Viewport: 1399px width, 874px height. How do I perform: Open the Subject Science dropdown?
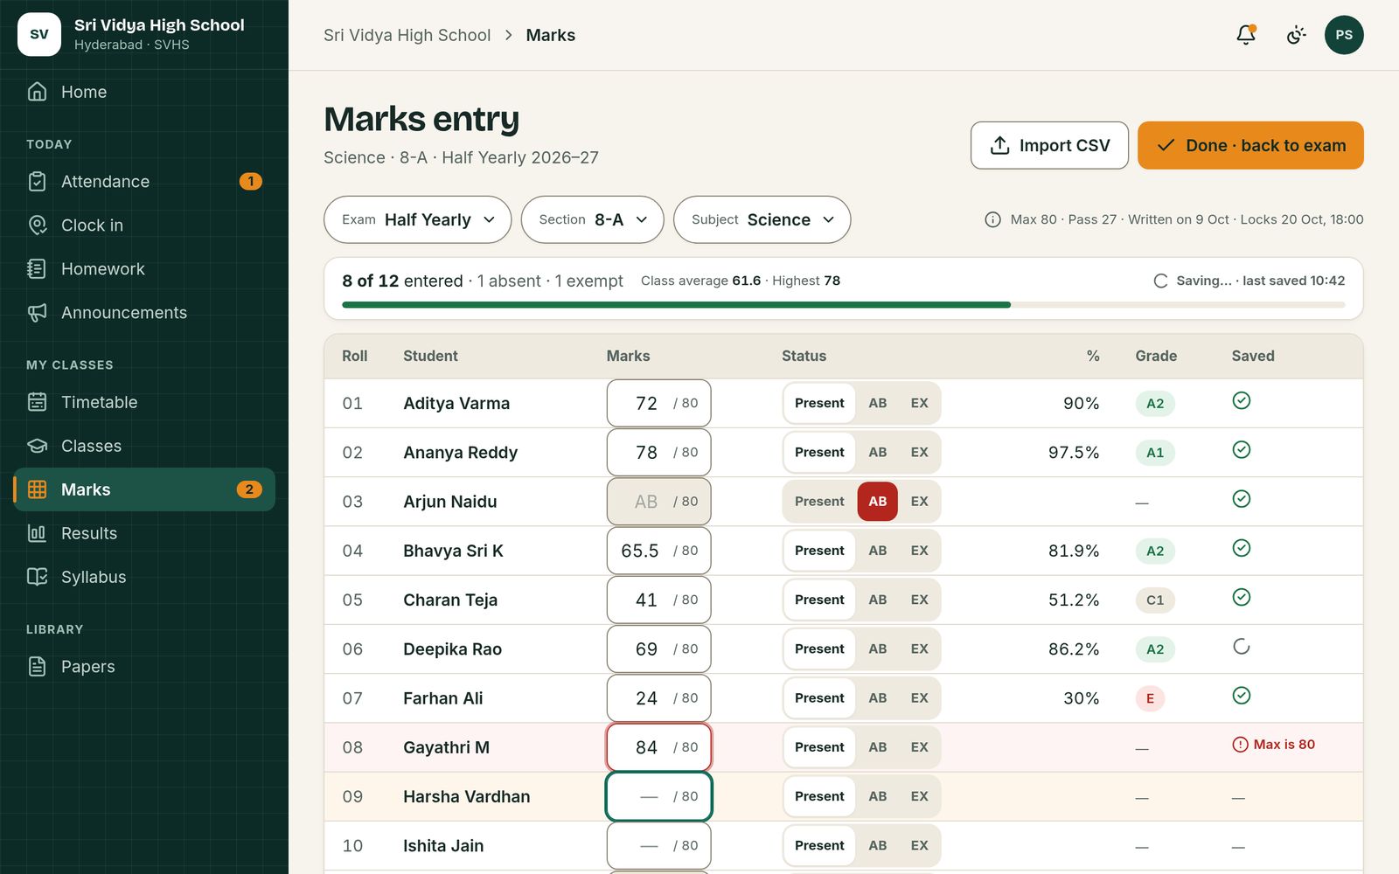click(x=762, y=219)
